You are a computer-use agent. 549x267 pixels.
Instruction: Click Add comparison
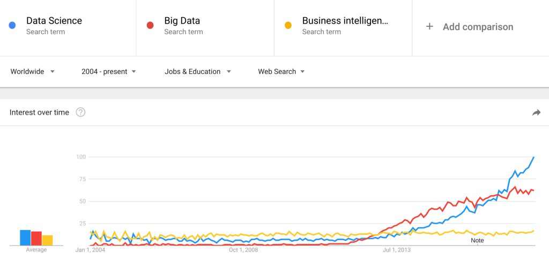point(477,27)
